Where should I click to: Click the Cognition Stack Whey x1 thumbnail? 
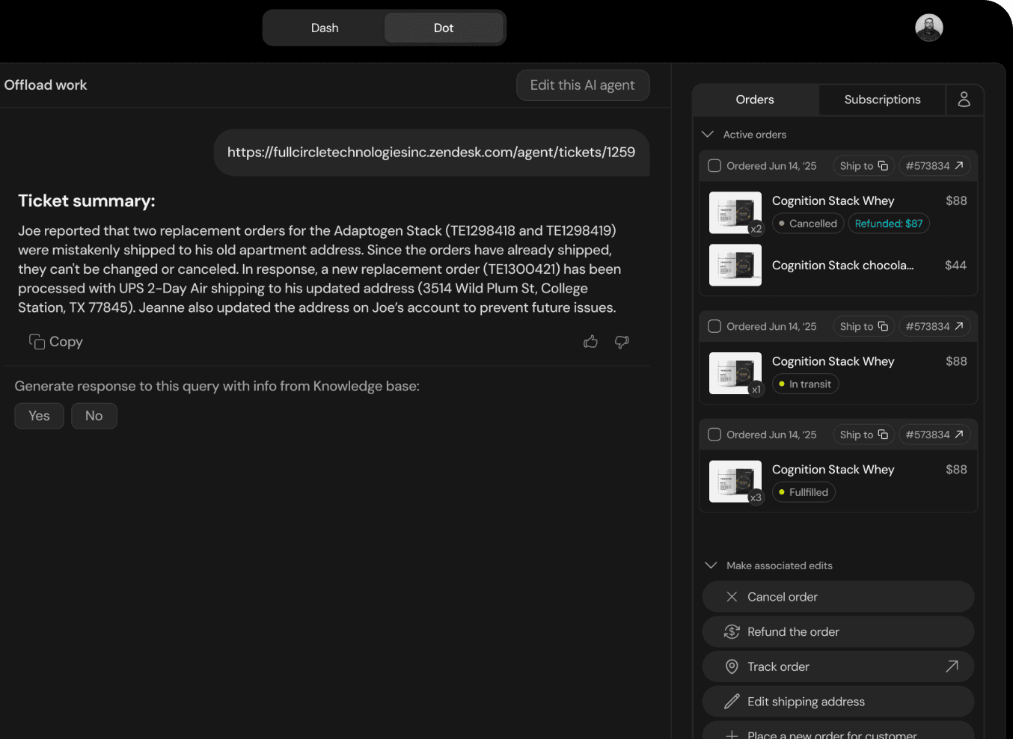click(x=735, y=373)
